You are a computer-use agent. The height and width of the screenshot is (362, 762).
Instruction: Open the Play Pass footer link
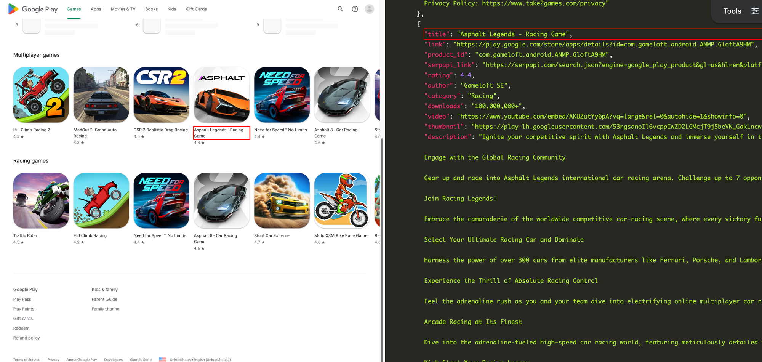click(x=22, y=299)
